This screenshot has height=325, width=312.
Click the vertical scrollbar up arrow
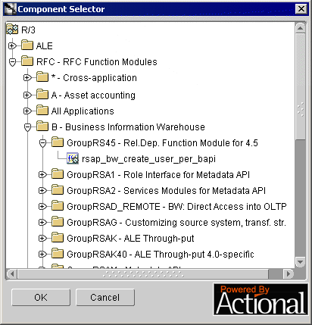pos(300,28)
